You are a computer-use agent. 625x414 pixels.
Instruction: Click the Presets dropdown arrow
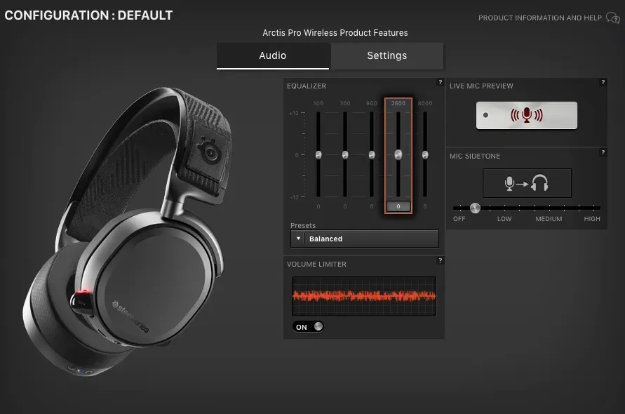(x=298, y=239)
